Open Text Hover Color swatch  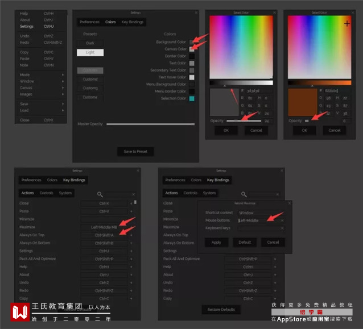click(192, 77)
